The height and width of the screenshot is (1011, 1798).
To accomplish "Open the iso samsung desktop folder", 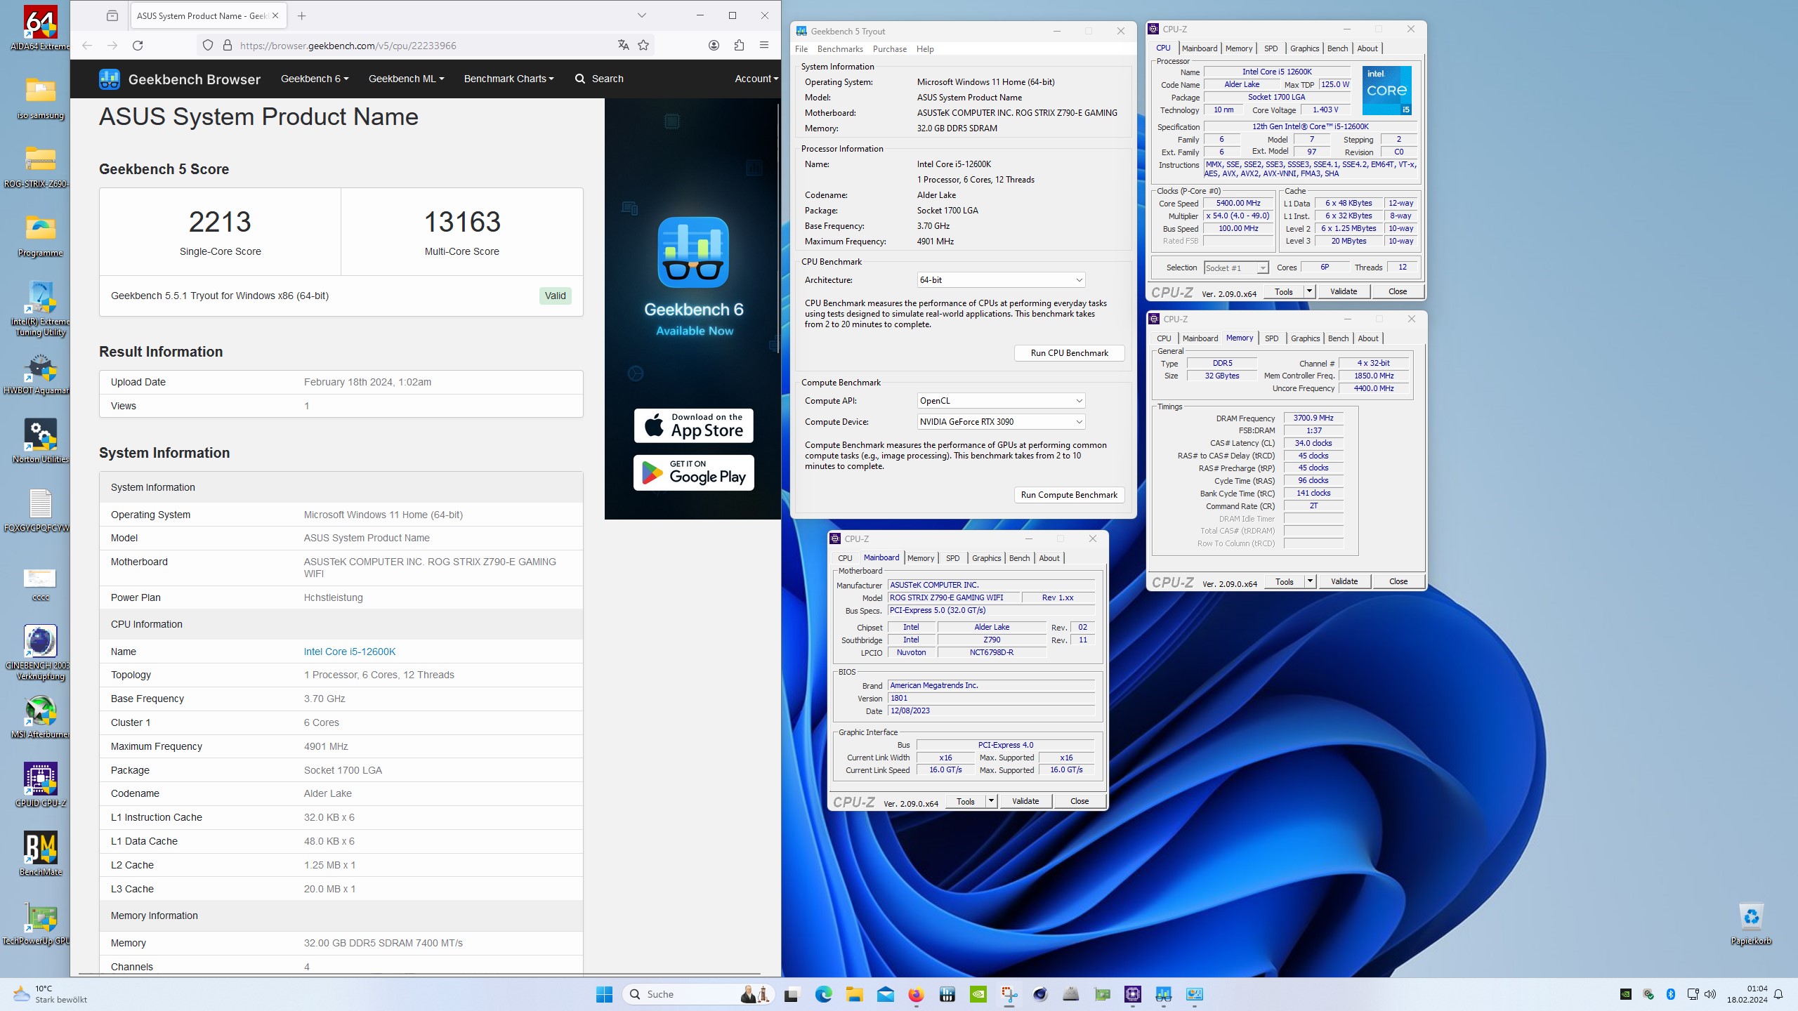I will tap(40, 98).
